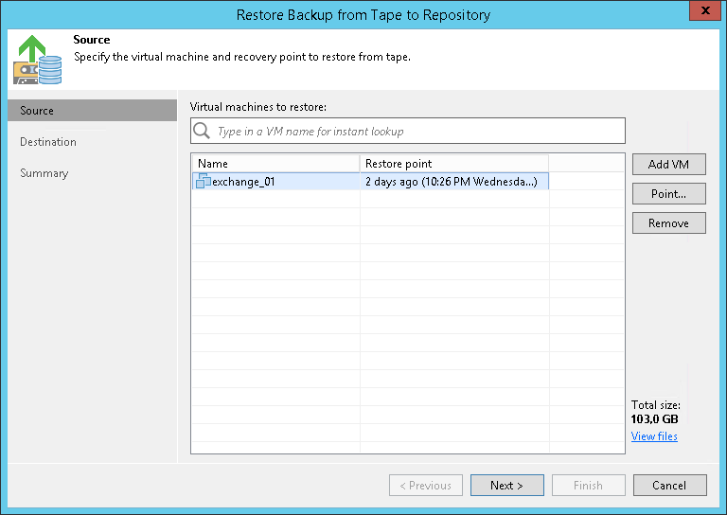The height and width of the screenshot is (515, 727).
Task: Sort list by Name column header
Action: [275, 164]
